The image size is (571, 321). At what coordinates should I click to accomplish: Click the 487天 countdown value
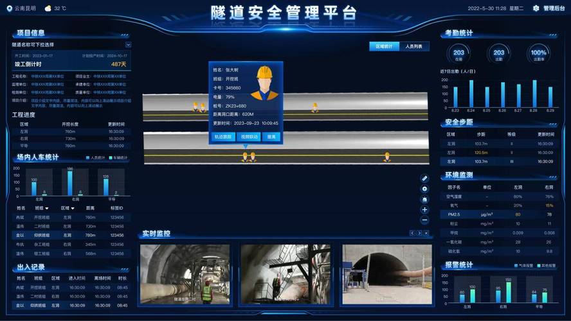pos(119,64)
